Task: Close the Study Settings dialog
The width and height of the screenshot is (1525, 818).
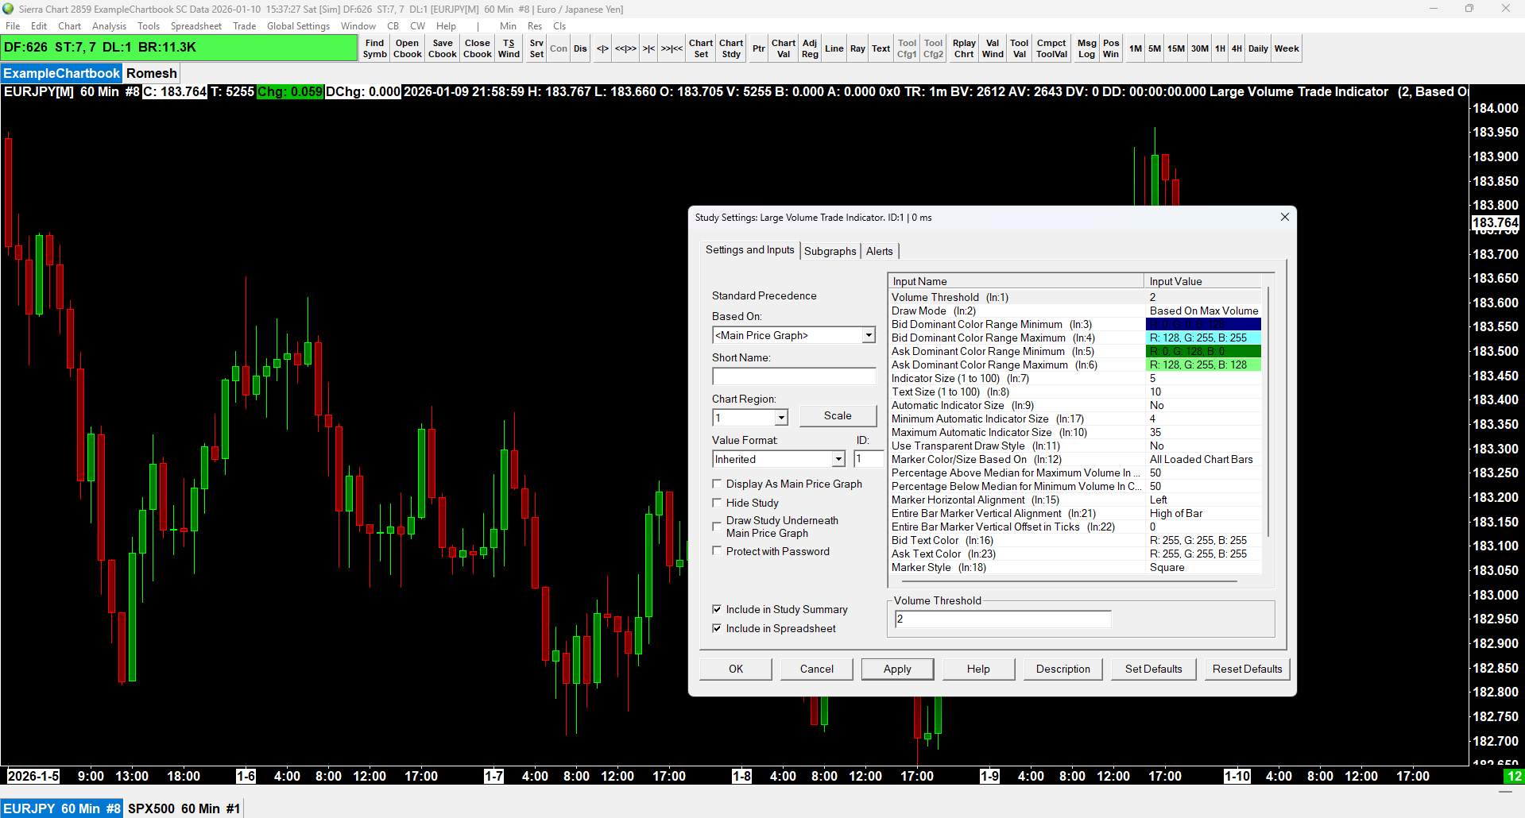Action: pos(1284,217)
